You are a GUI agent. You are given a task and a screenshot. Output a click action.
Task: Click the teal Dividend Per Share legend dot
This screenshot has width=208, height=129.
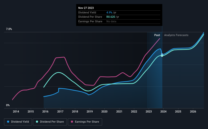[37, 122]
